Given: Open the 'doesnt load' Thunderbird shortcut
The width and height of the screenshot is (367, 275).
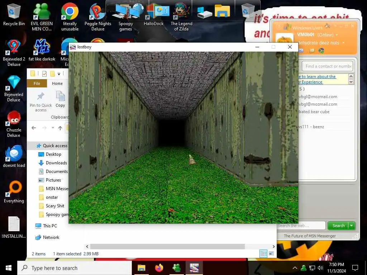Looking at the screenshot, I should pyautogui.click(x=14, y=156).
